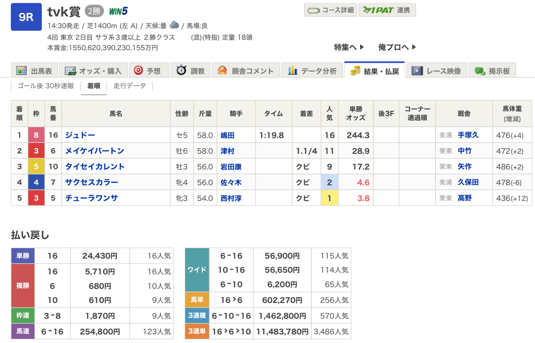Click the 予想 target icon
The height and width of the screenshot is (343, 535).
(138, 71)
